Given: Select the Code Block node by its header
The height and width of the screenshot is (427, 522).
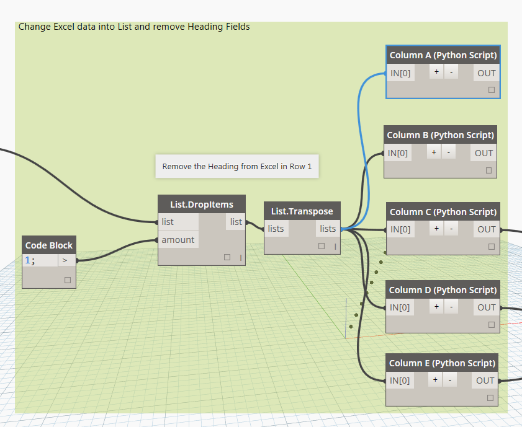Looking at the screenshot, I should point(48,245).
